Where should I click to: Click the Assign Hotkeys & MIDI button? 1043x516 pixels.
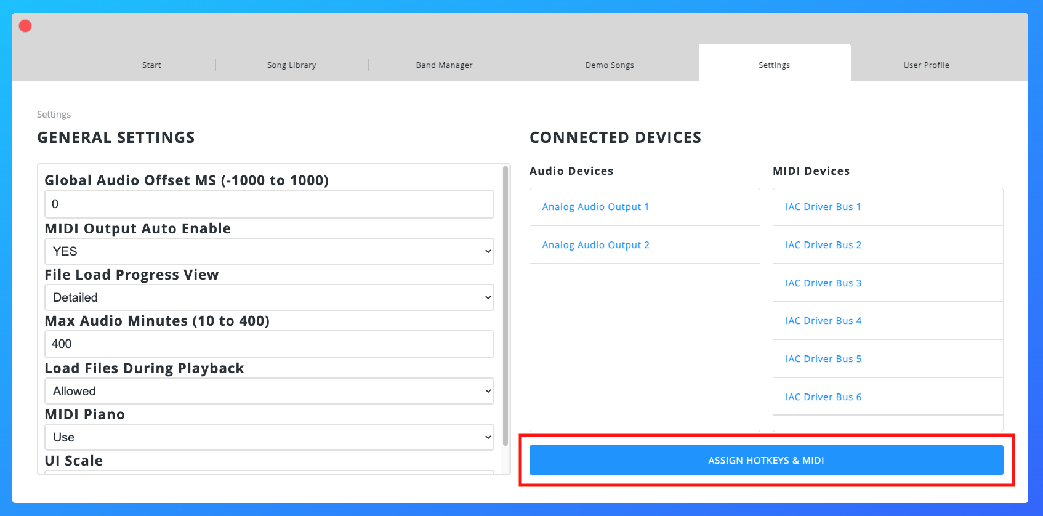click(x=766, y=460)
